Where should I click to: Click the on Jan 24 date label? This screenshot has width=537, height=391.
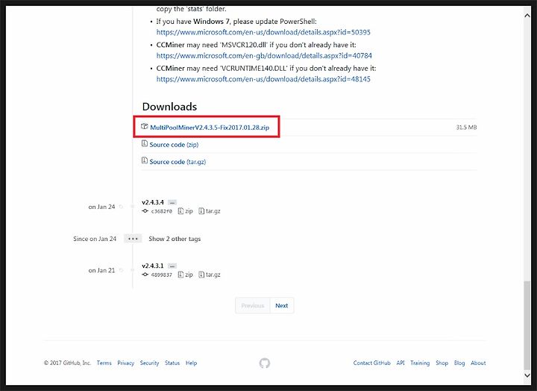click(101, 207)
